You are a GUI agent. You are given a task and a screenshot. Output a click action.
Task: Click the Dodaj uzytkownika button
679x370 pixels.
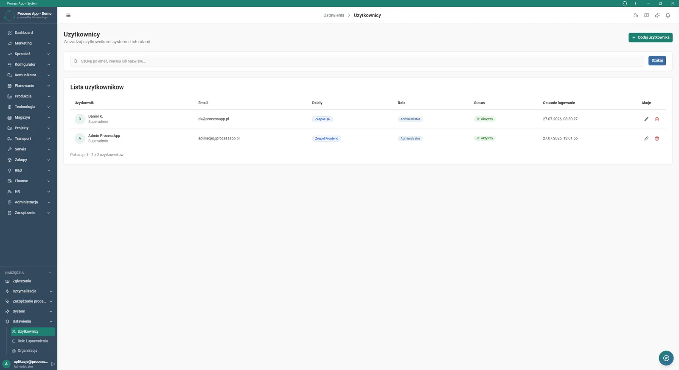tap(650, 37)
